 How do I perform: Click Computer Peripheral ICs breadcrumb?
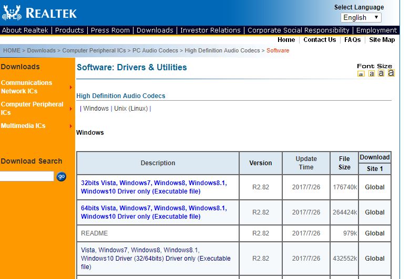[x=94, y=50]
